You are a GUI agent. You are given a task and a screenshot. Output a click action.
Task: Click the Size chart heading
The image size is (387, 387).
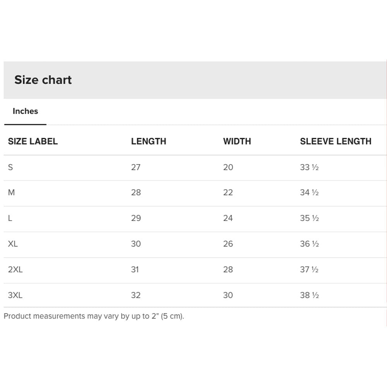tap(43, 80)
